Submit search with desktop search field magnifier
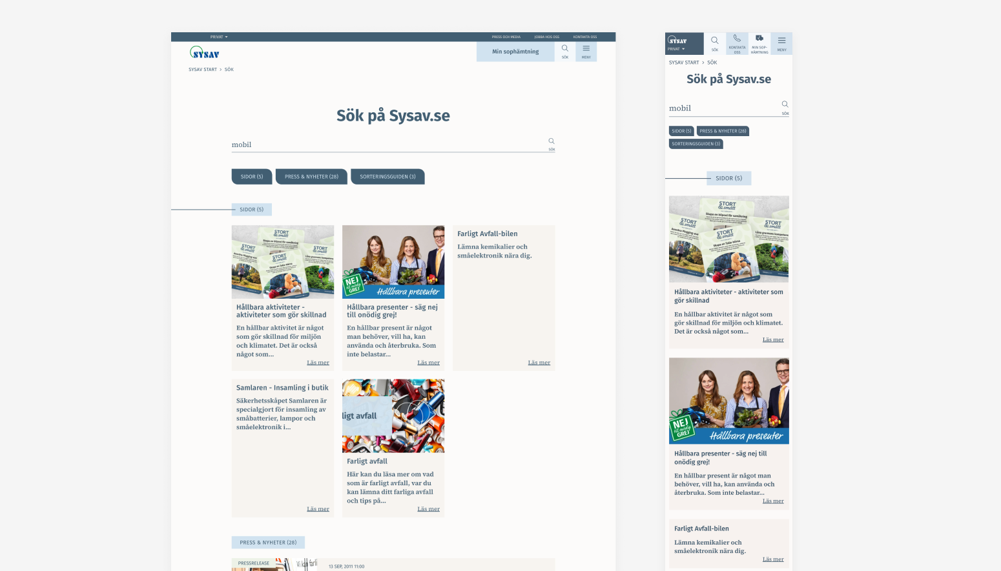This screenshot has width=1001, height=571. click(552, 143)
